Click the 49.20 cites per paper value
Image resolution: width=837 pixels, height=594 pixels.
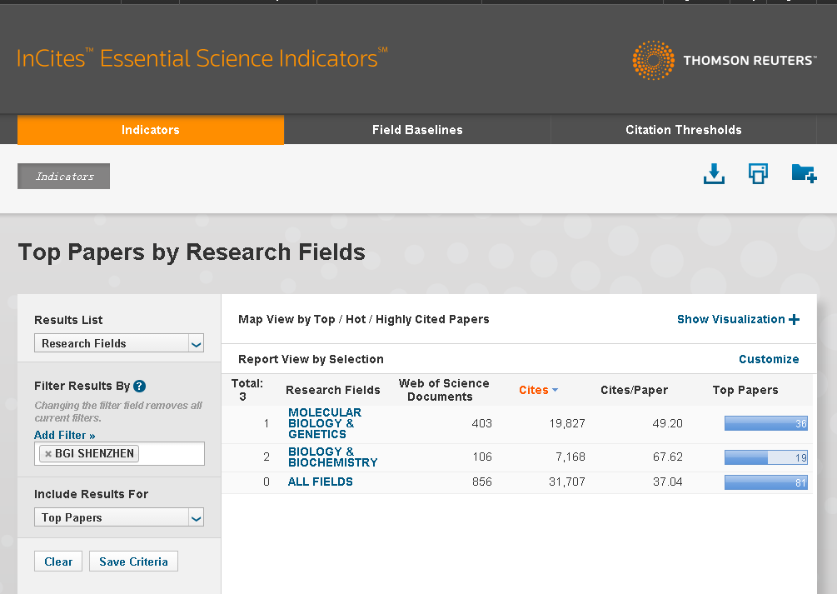coord(667,423)
